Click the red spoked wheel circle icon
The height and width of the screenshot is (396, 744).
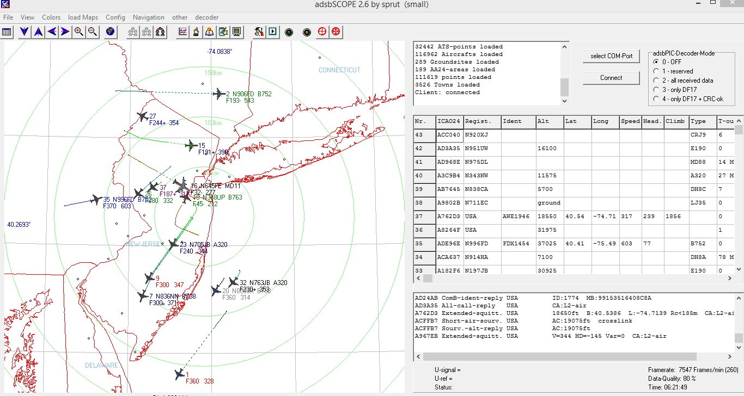tap(336, 32)
